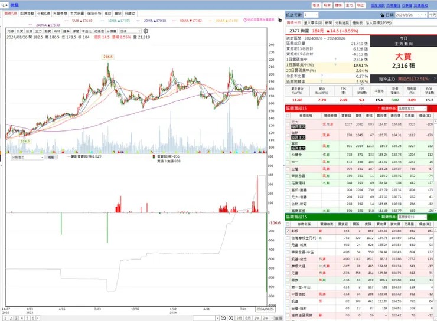
Task: Click the first blue link in top bar
Action: [377, 5]
